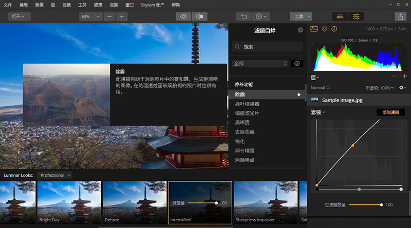Apply the Dehaze look thumbnail
This screenshot has height=228, width=411.
point(135,202)
